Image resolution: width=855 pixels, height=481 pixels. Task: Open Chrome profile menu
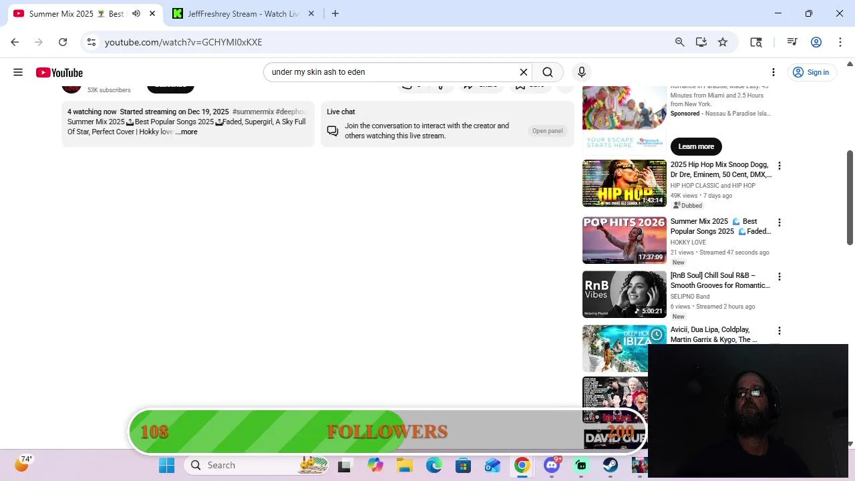click(816, 42)
